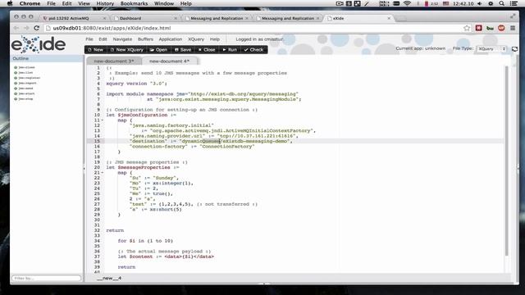
Task: Open the History menu in the macOS menu bar
Action: pos(105,3)
